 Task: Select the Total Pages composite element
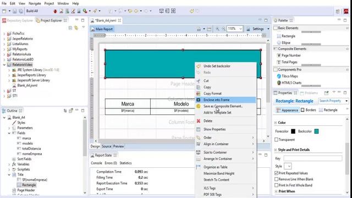coord(287,62)
